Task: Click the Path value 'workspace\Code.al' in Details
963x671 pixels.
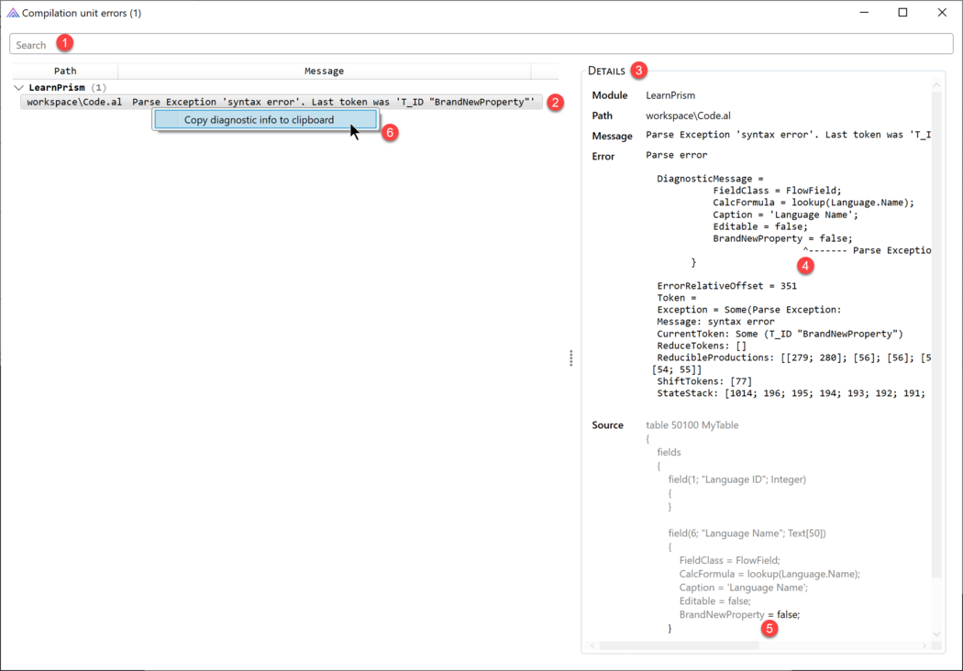Action: click(x=689, y=115)
